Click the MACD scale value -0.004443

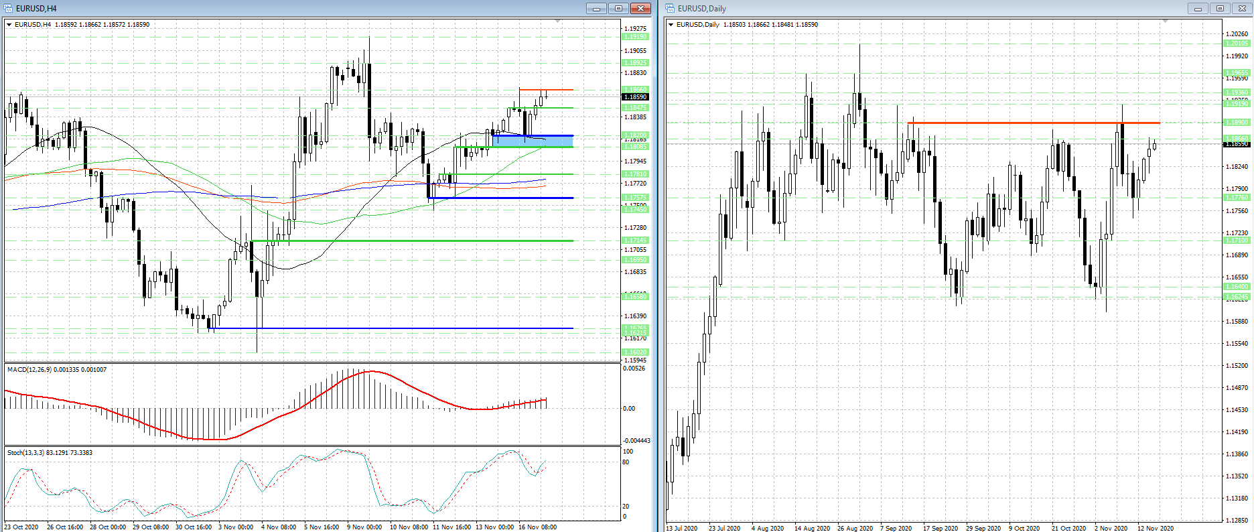(636, 441)
